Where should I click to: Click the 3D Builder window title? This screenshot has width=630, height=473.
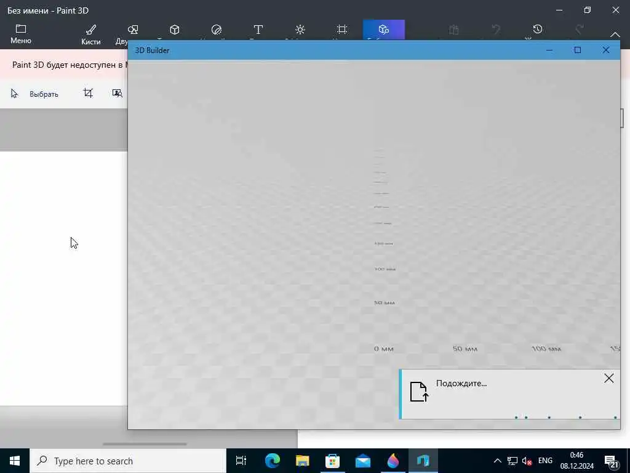point(152,51)
